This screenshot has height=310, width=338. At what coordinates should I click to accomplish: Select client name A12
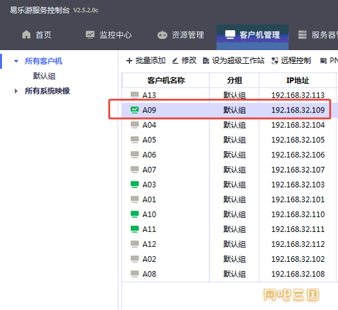(149, 244)
